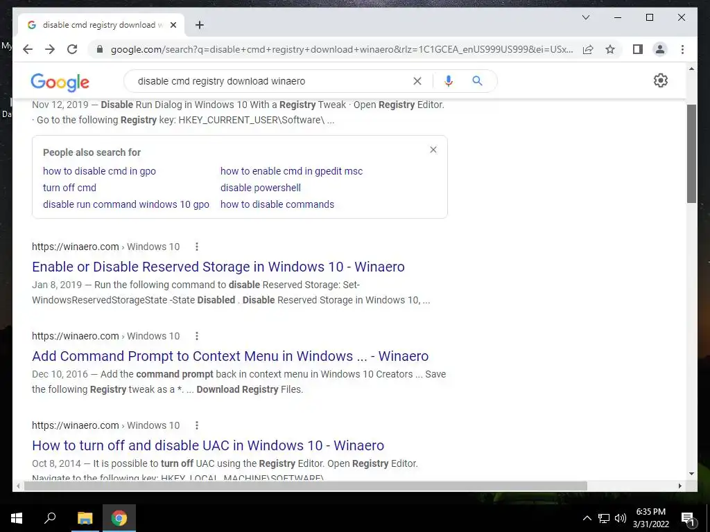Click the horizontal scrollbar thumb

(306, 486)
